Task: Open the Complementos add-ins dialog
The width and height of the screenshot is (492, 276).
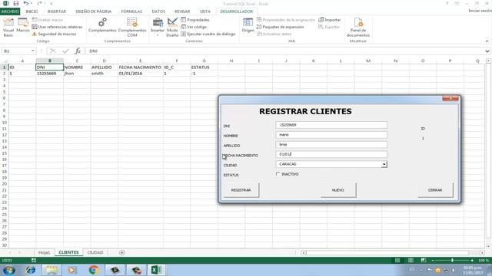Action: [x=102, y=25]
